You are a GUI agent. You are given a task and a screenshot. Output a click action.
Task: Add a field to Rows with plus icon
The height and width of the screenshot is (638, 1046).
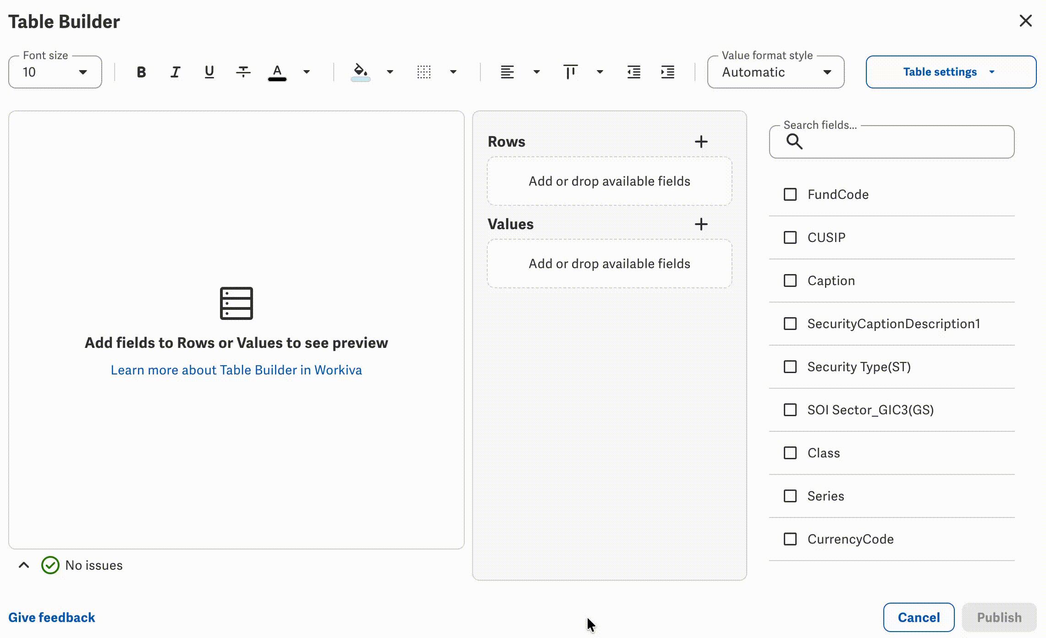701,142
